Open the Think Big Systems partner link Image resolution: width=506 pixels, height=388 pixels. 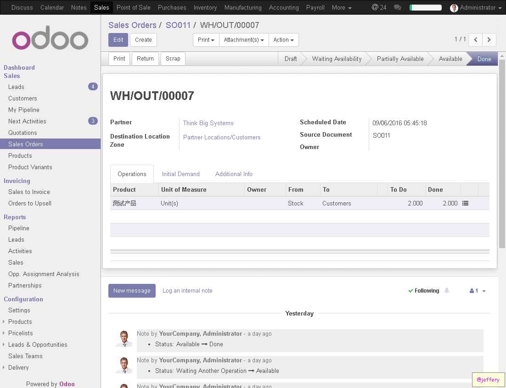tap(208, 123)
